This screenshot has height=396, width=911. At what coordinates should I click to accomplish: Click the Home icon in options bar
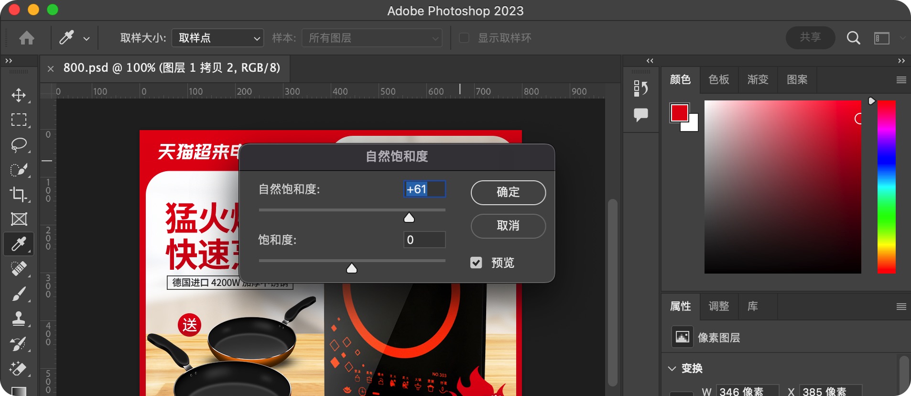click(27, 38)
